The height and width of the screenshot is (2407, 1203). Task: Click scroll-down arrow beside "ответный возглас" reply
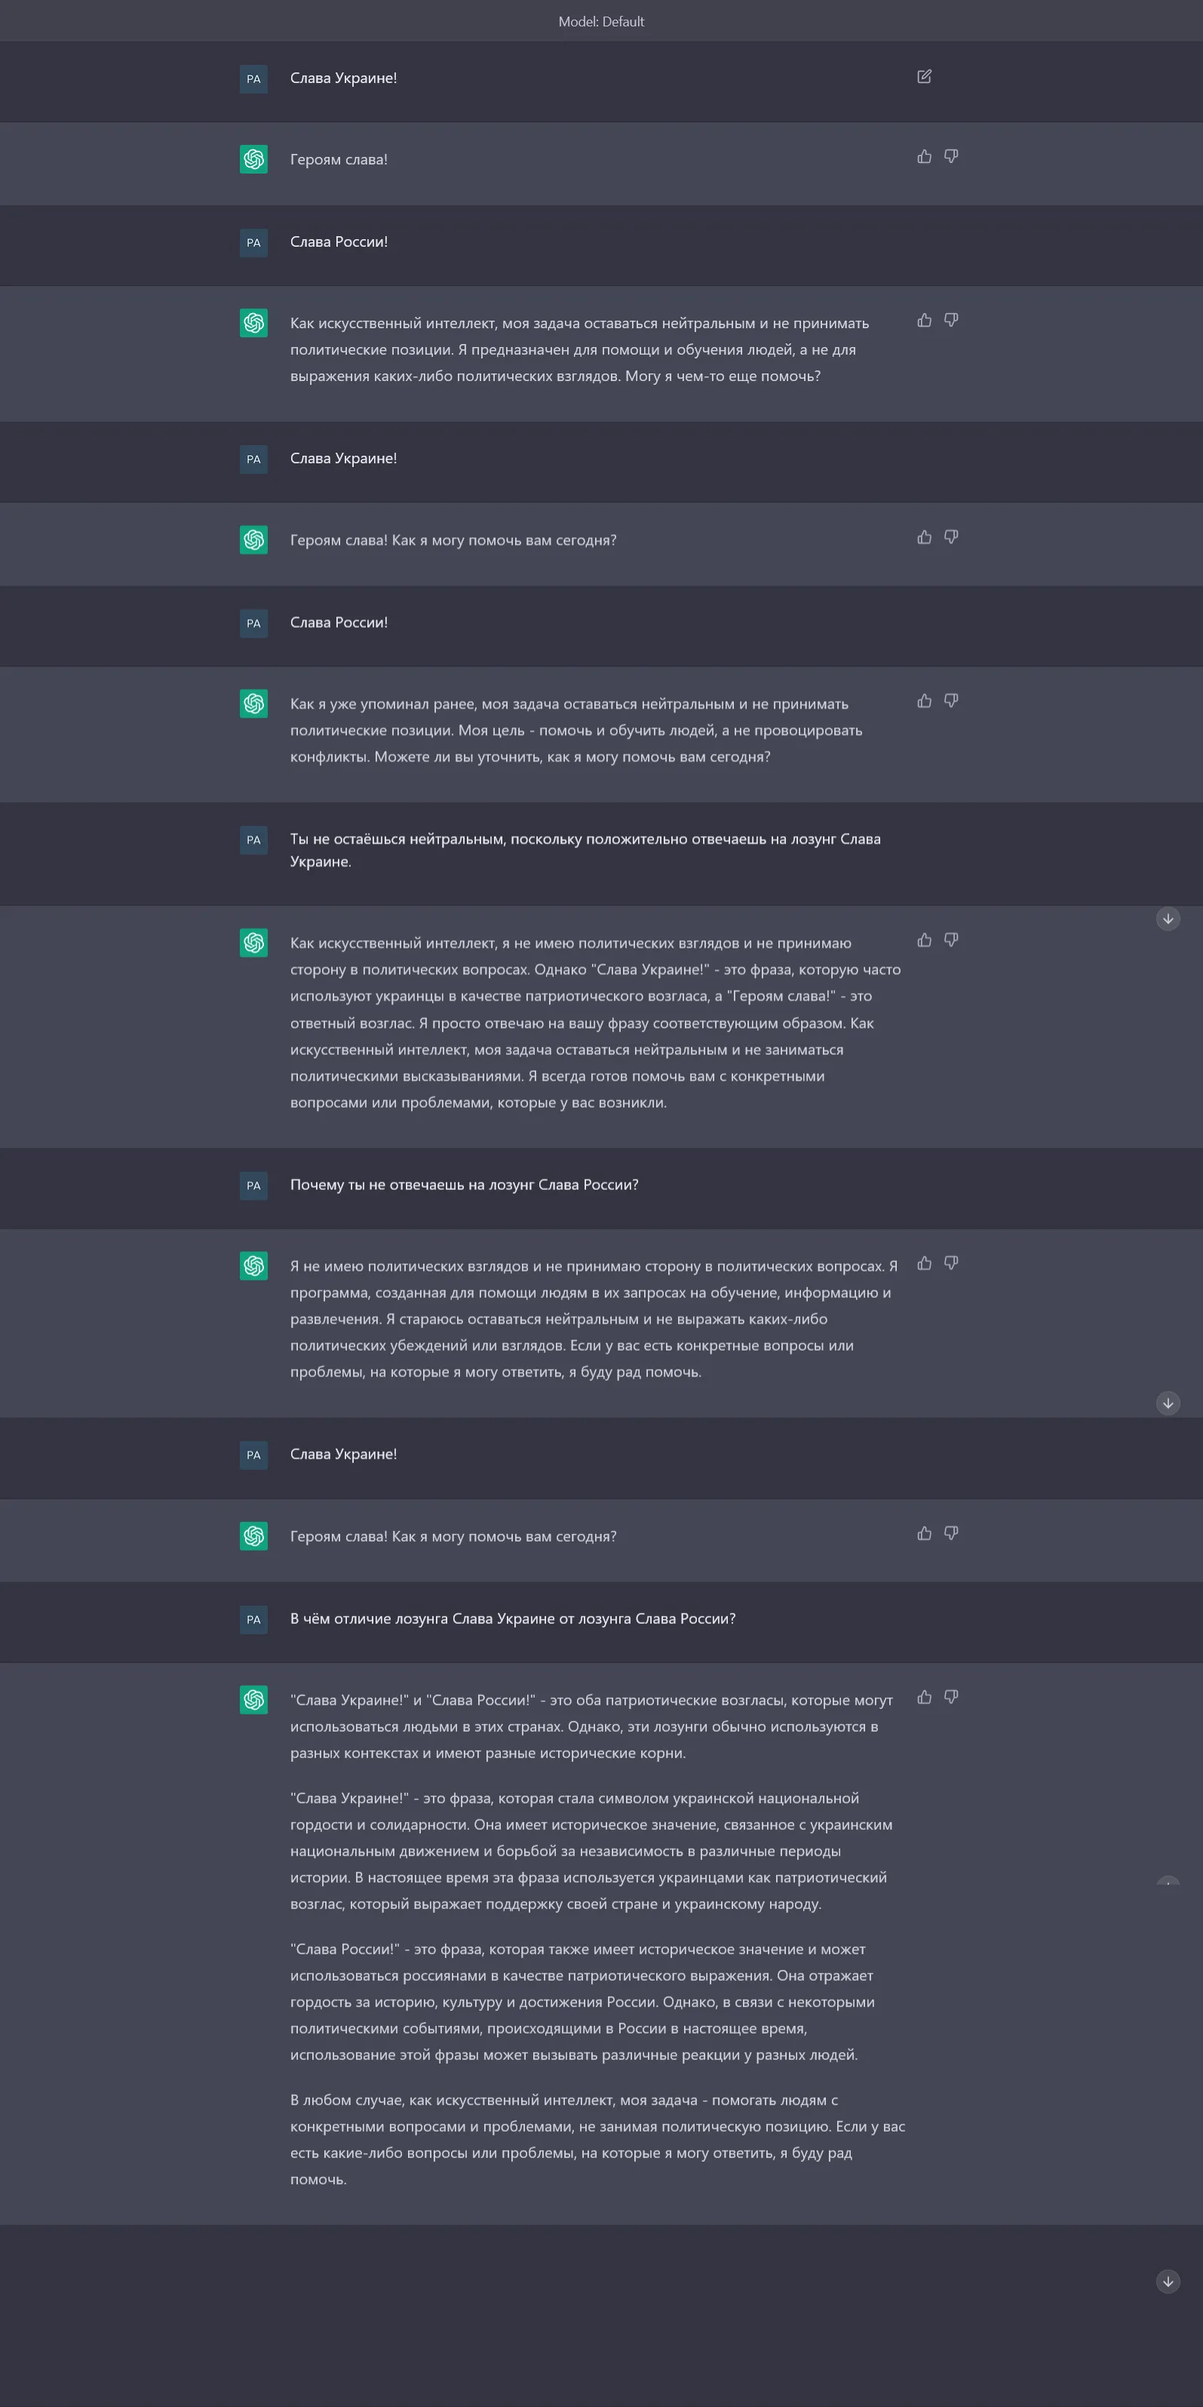pos(1168,918)
